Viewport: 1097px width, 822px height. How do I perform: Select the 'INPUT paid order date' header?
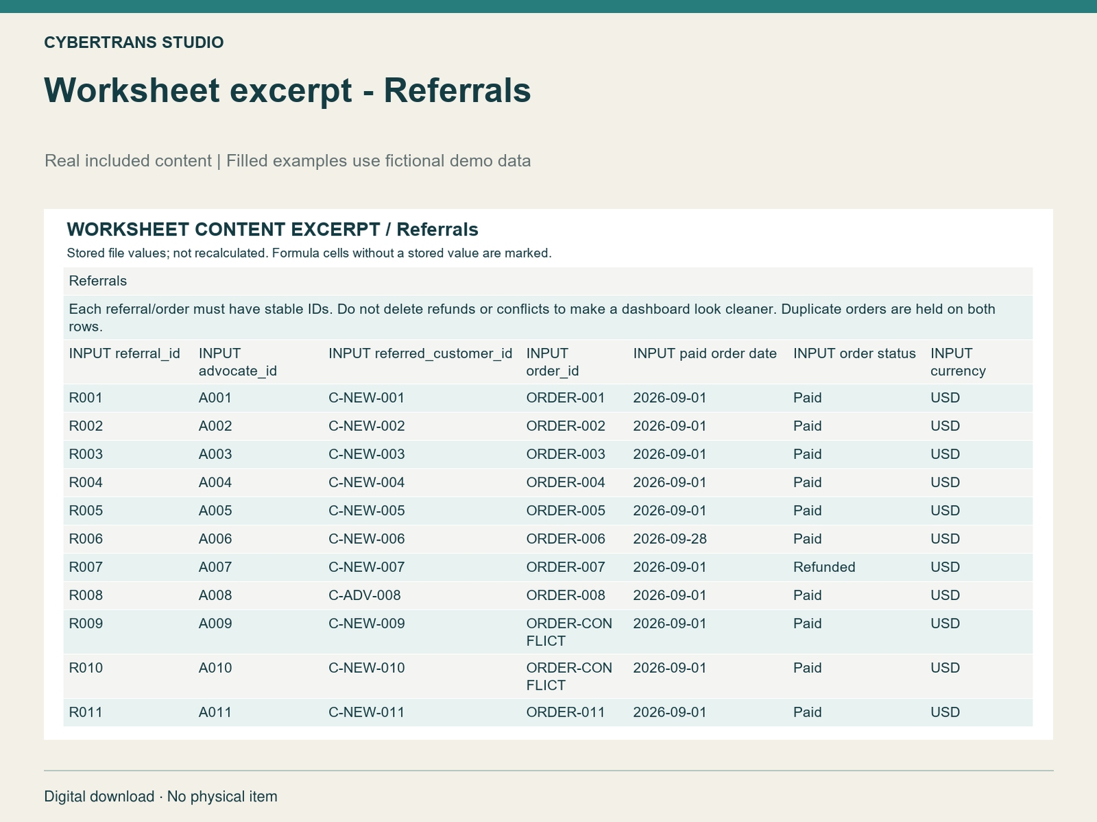click(x=705, y=353)
